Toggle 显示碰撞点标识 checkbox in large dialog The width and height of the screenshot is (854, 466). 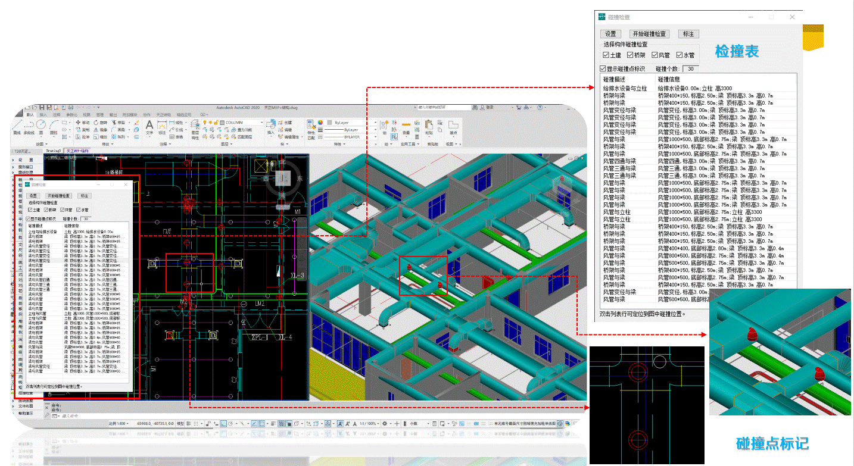(603, 69)
